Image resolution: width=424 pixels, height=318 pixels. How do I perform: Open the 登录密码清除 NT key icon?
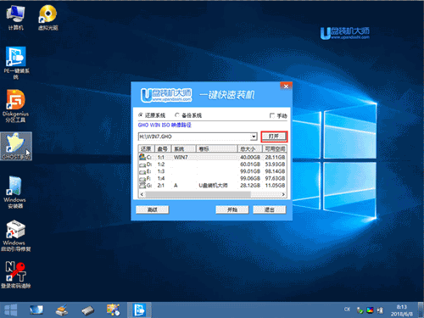(x=16, y=275)
